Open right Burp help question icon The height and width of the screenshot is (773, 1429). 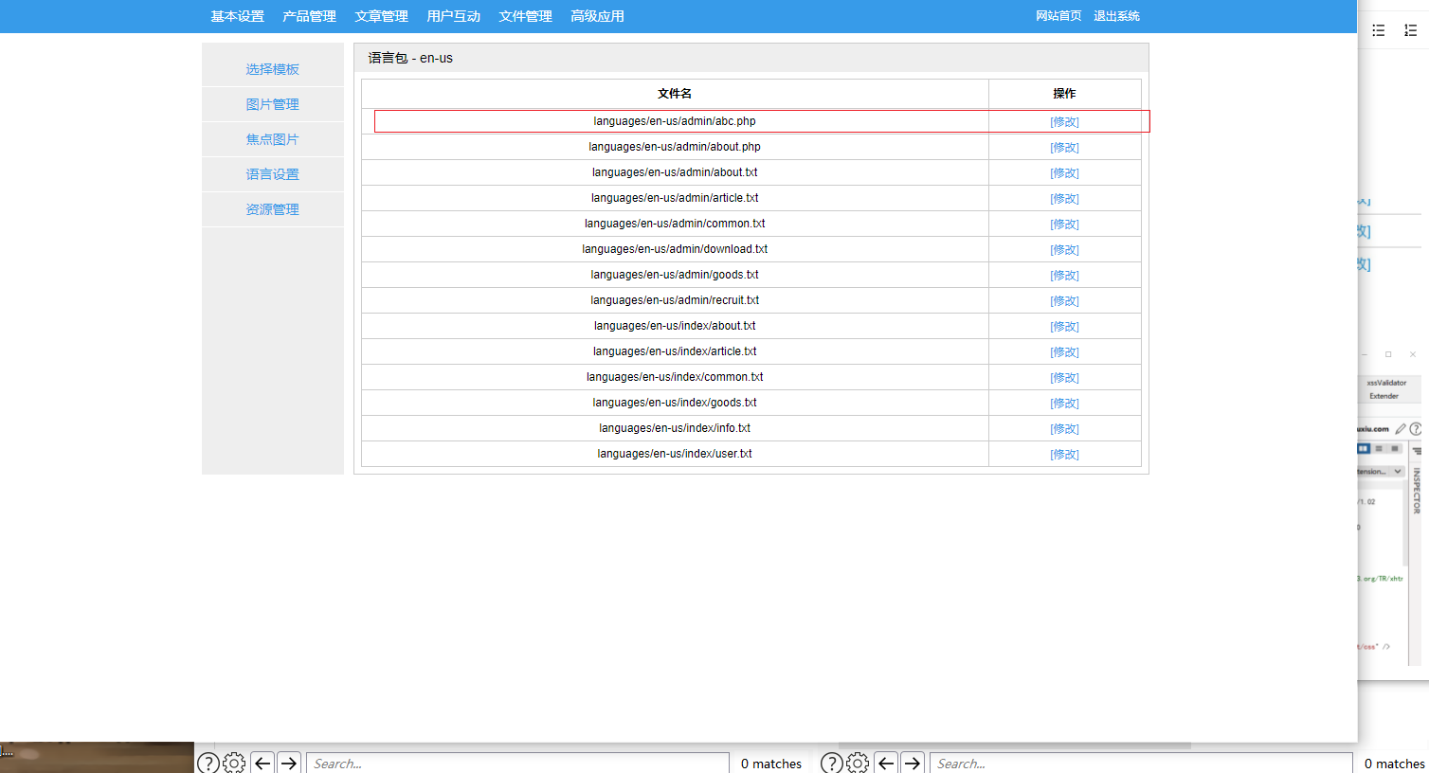point(832,763)
